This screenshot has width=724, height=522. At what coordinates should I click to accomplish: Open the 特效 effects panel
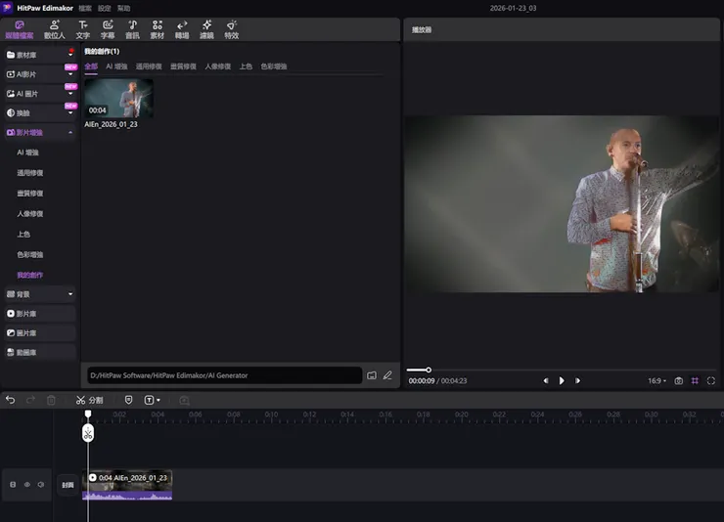(x=231, y=29)
